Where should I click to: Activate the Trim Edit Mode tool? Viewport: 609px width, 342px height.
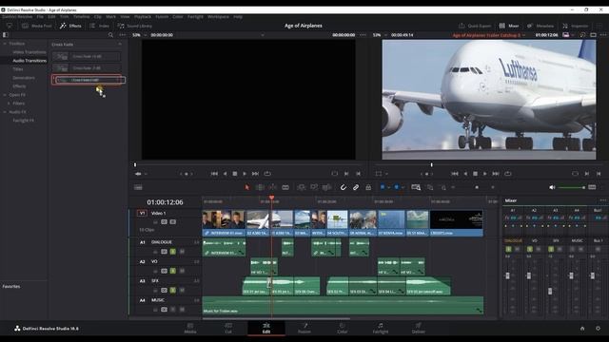pyautogui.click(x=260, y=187)
